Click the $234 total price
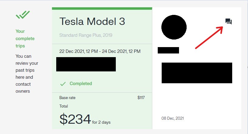This screenshot has width=248, height=134. pyautogui.click(x=75, y=119)
